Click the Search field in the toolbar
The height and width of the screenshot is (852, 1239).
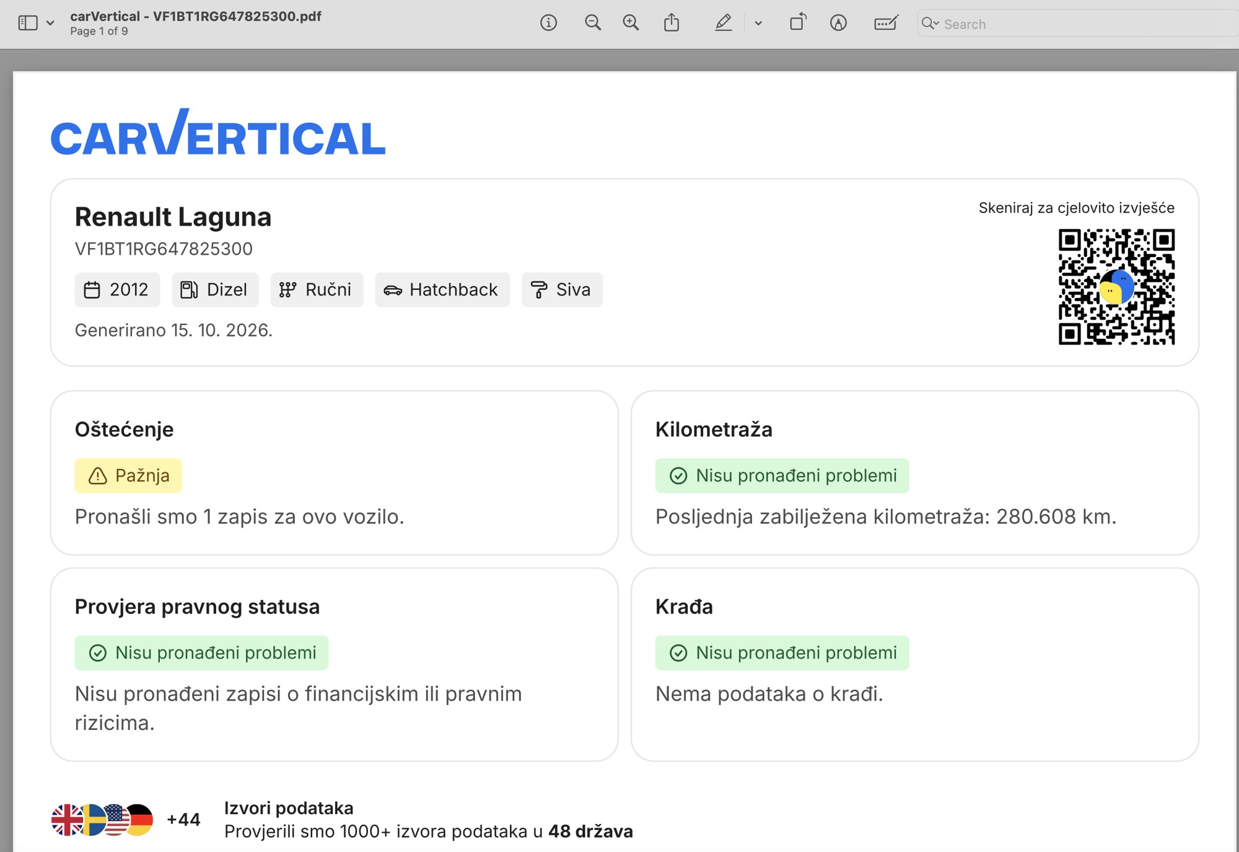(x=1078, y=24)
